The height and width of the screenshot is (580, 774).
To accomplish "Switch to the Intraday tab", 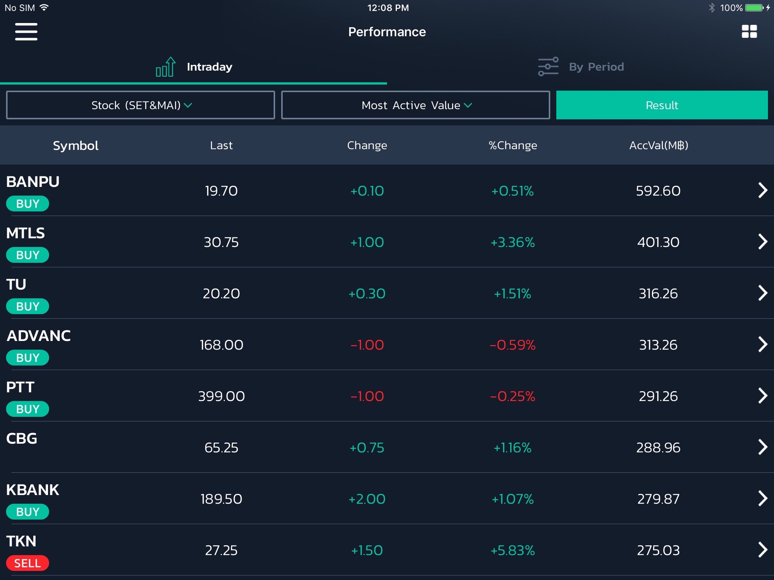I will 193,67.
